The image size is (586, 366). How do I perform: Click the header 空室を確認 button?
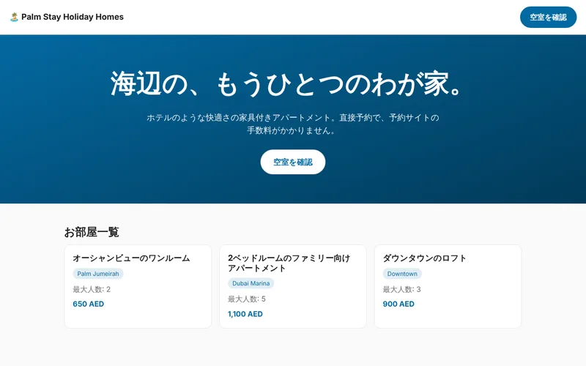tap(548, 17)
